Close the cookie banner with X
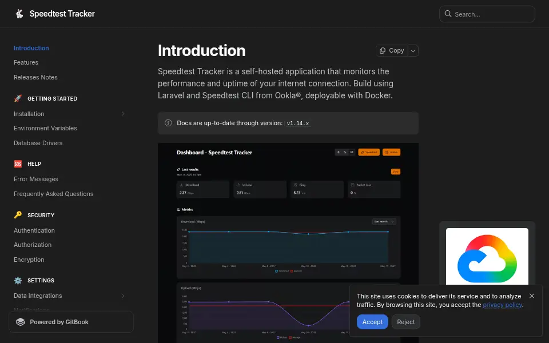Image resolution: width=549 pixels, height=343 pixels. pos(532,296)
